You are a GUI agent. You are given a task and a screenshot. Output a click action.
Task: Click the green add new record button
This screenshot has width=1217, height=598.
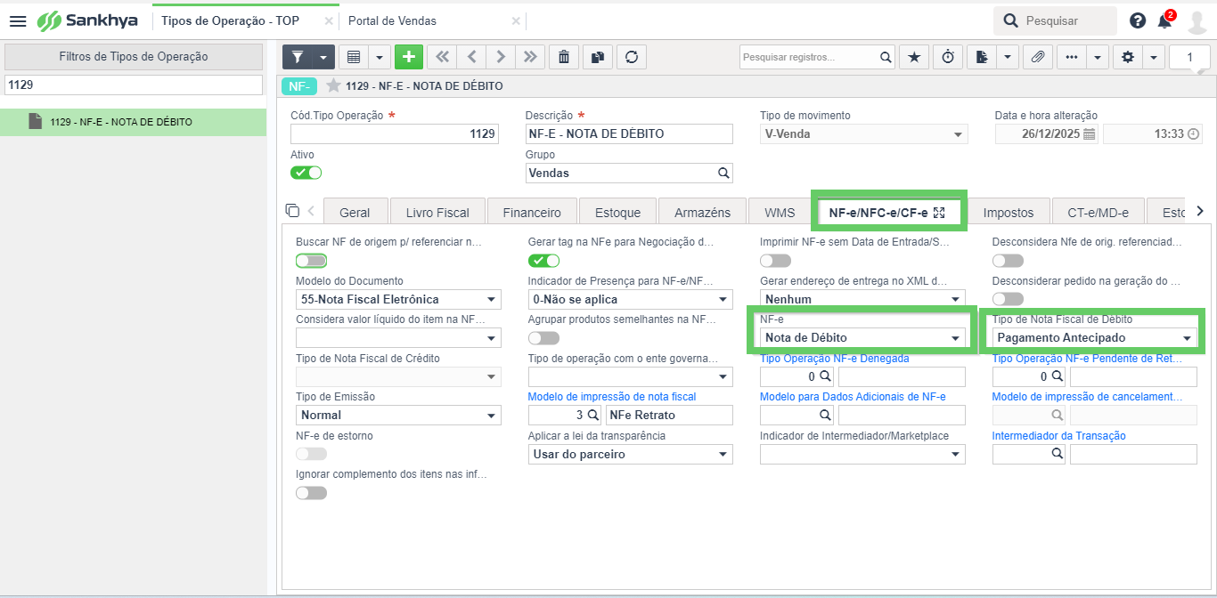(x=409, y=57)
